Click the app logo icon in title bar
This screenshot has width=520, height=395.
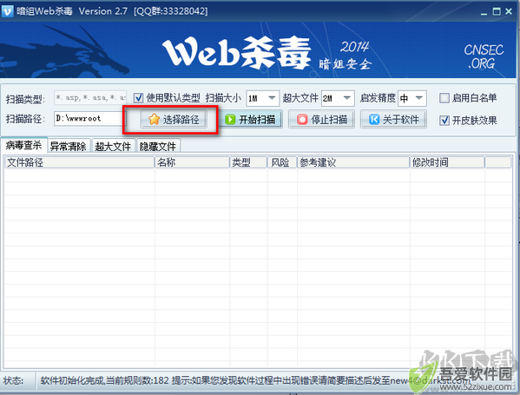click(x=7, y=11)
